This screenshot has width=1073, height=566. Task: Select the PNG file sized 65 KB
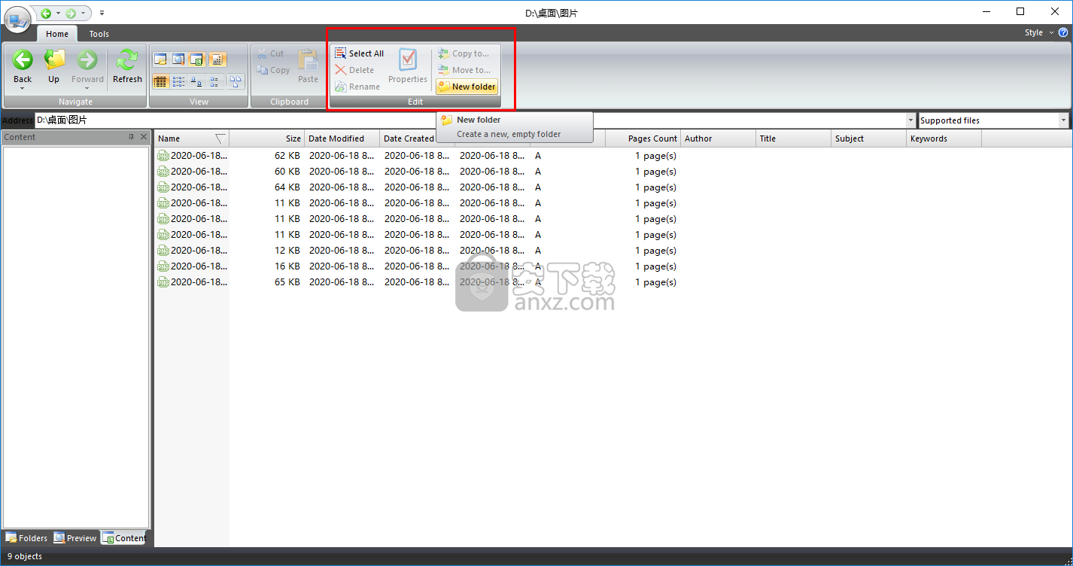192,282
